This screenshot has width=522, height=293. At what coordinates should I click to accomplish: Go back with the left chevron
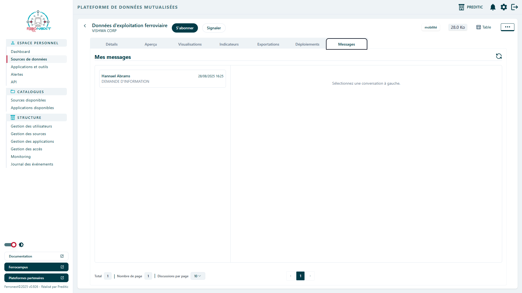[85, 26]
